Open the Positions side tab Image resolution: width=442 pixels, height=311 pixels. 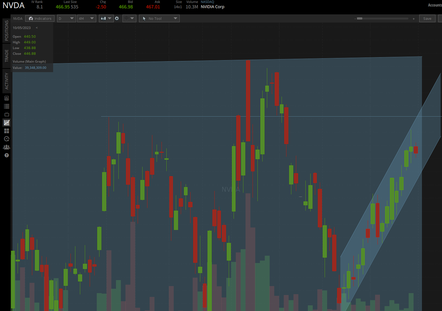pos(7,30)
